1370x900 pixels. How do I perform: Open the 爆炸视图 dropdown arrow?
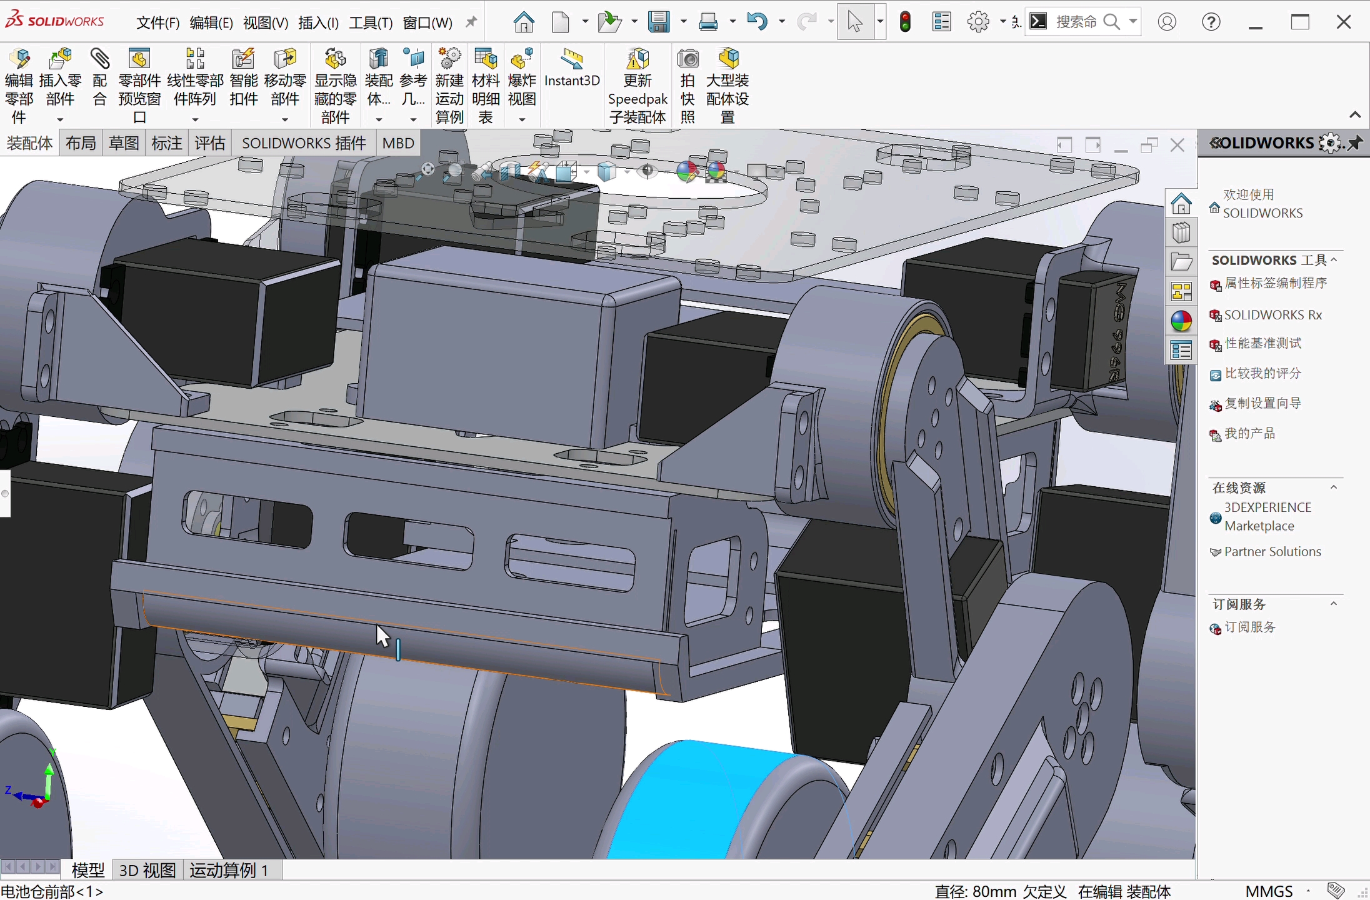pos(522,119)
